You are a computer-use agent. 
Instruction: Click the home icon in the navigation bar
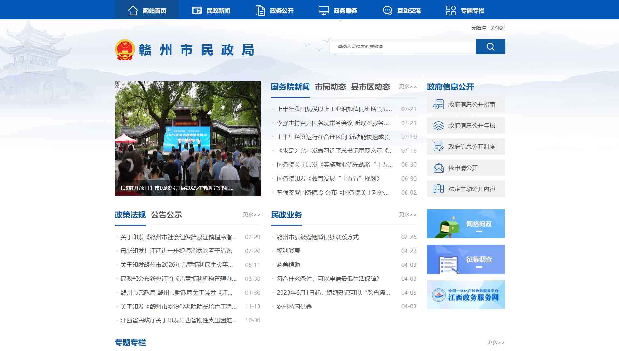(133, 10)
